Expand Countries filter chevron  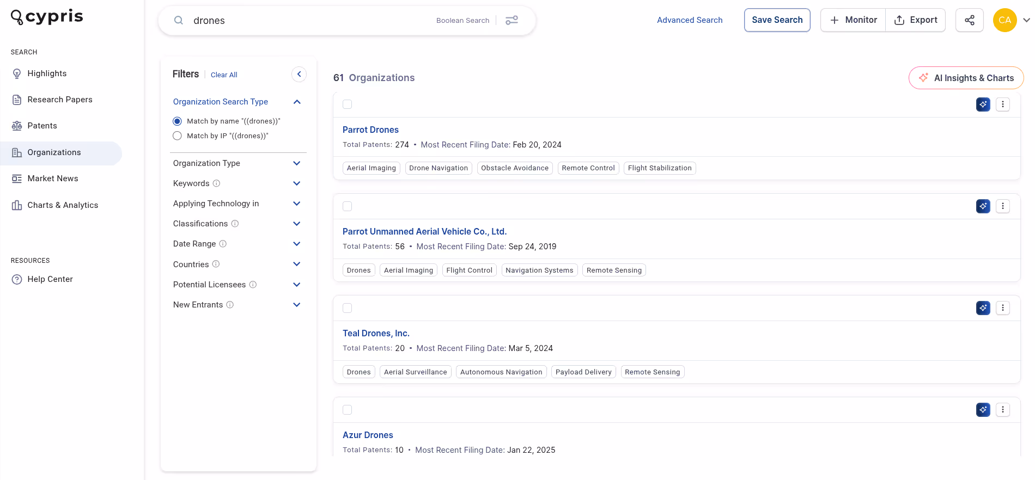(x=297, y=264)
